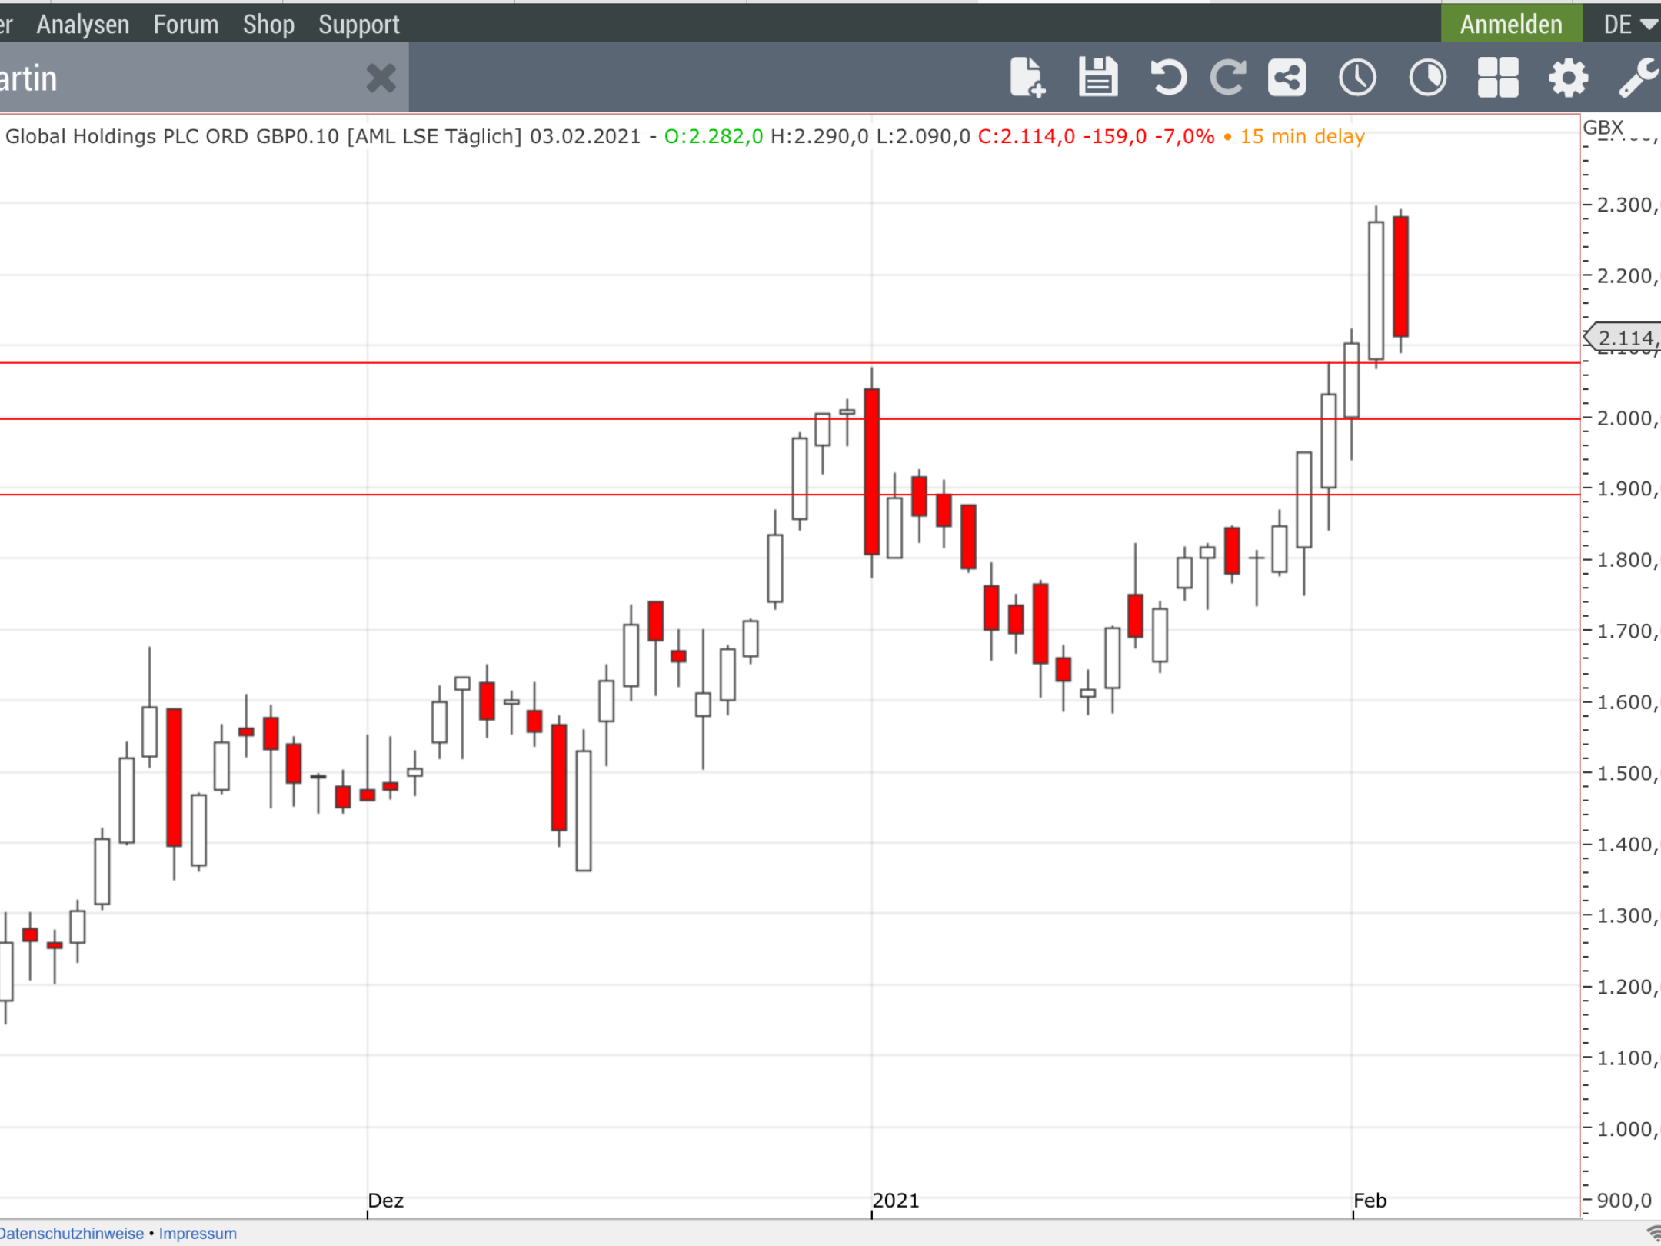Click the filled clock period icon
The height and width of the screenshot is (1246, 1661).
(1428, 78)
